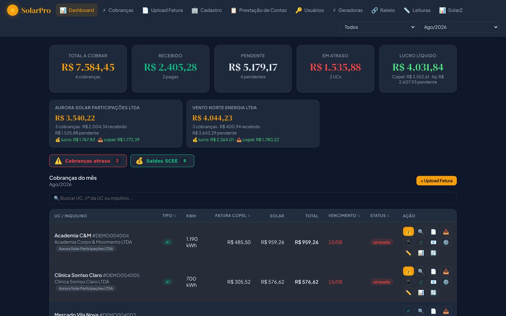
Task: Click the 'Recebido' summary card
Action: coord(170,69)
